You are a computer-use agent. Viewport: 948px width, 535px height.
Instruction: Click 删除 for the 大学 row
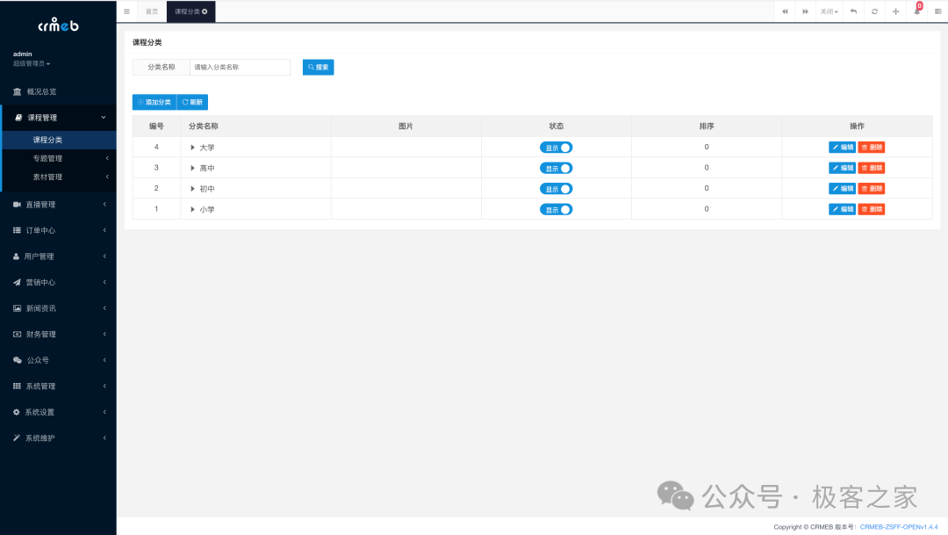point(872,147)
